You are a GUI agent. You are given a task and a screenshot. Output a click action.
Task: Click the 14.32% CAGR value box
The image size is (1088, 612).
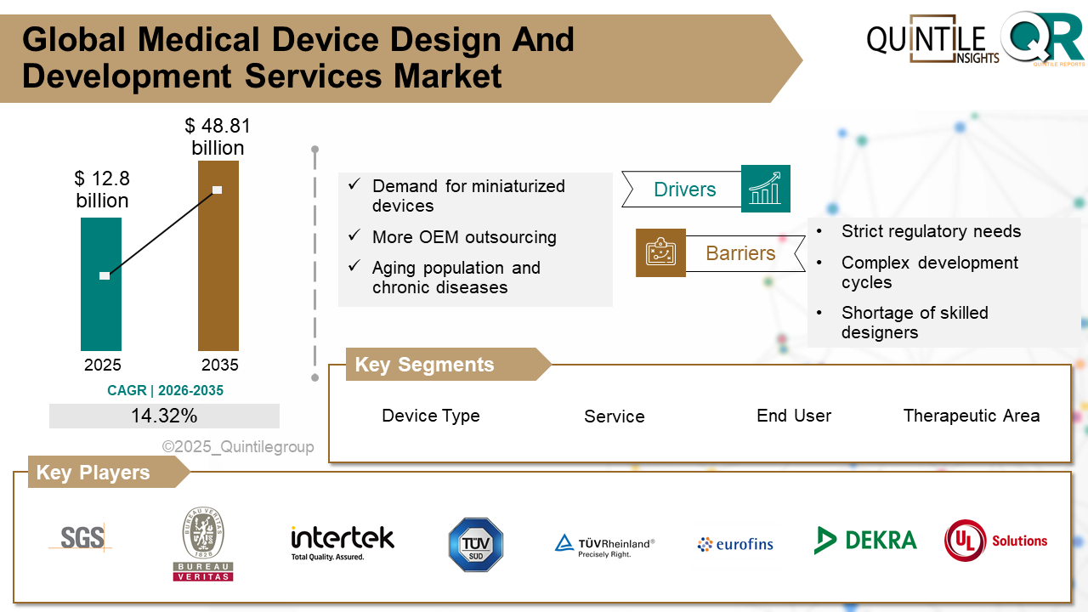pos(164,416)
